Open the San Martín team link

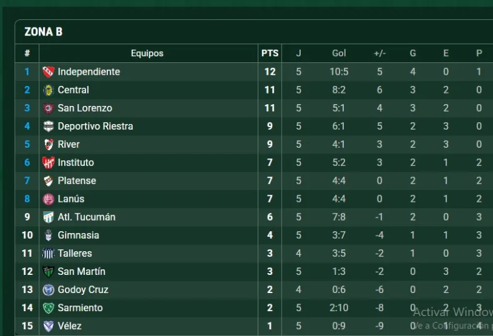(x=81, y=271)
